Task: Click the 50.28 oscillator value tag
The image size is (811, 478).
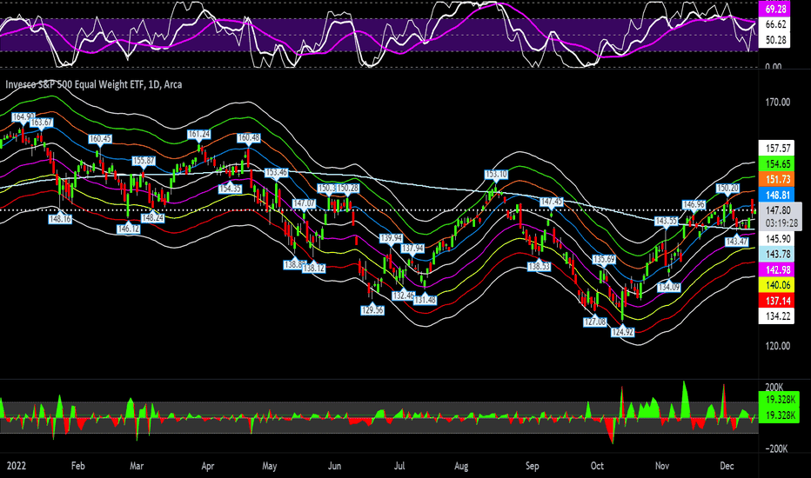Action: tap(774, 40)
